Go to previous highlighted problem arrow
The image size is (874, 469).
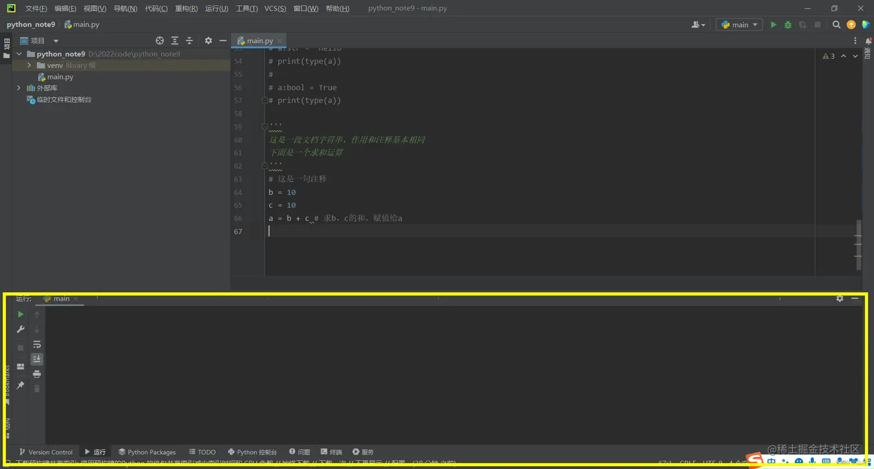pyautogui.click(x=843, y=56)
